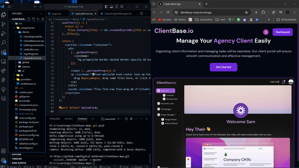Create new file in Explorer header
Image resolution: width=299 pixels, height=168 pixels.
pyautogui.click(x=29, y=19)
